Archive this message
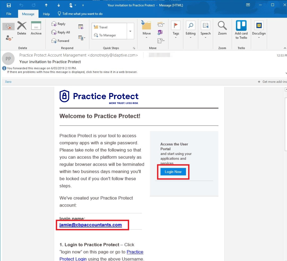 (x=36, y=28)
